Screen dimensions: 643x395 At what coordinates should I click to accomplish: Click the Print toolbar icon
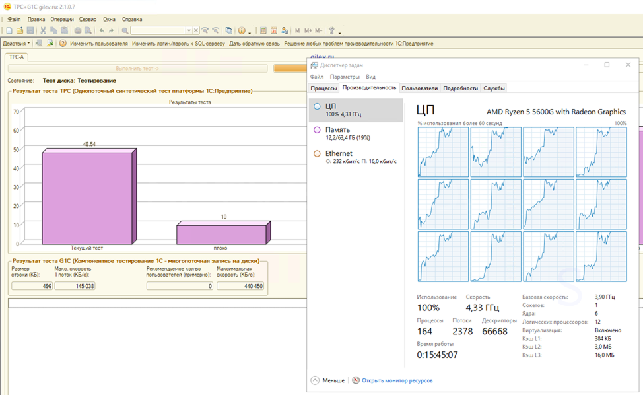[77, 31]
